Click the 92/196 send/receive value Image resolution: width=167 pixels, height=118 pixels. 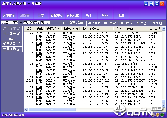(153, 33)
